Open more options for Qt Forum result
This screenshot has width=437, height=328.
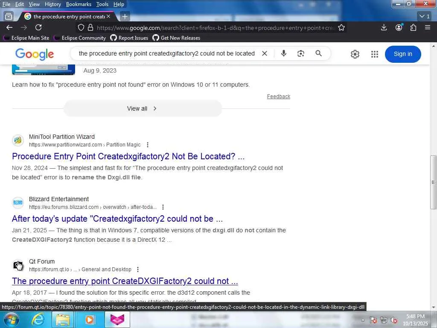click(x=138, y=269)
